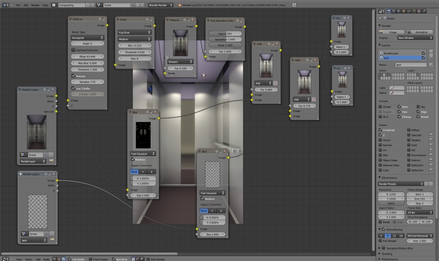Click the scene unlink X on first Render Layers node
Image resolution: width=439 pixels, height=261 pixels.
pyautogui.click(x=51, y=155)
